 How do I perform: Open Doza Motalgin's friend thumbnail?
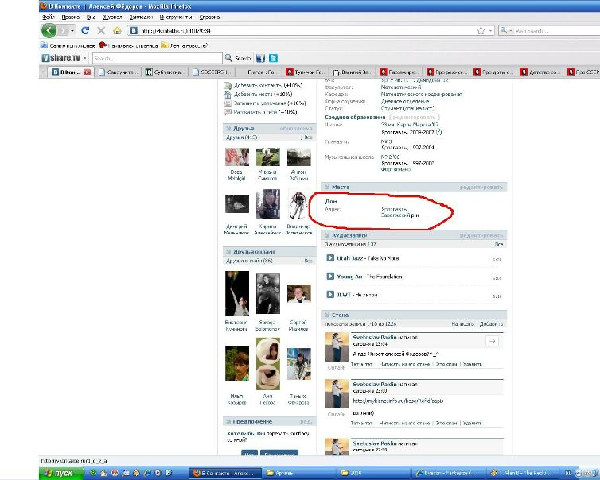click(237, 157)
